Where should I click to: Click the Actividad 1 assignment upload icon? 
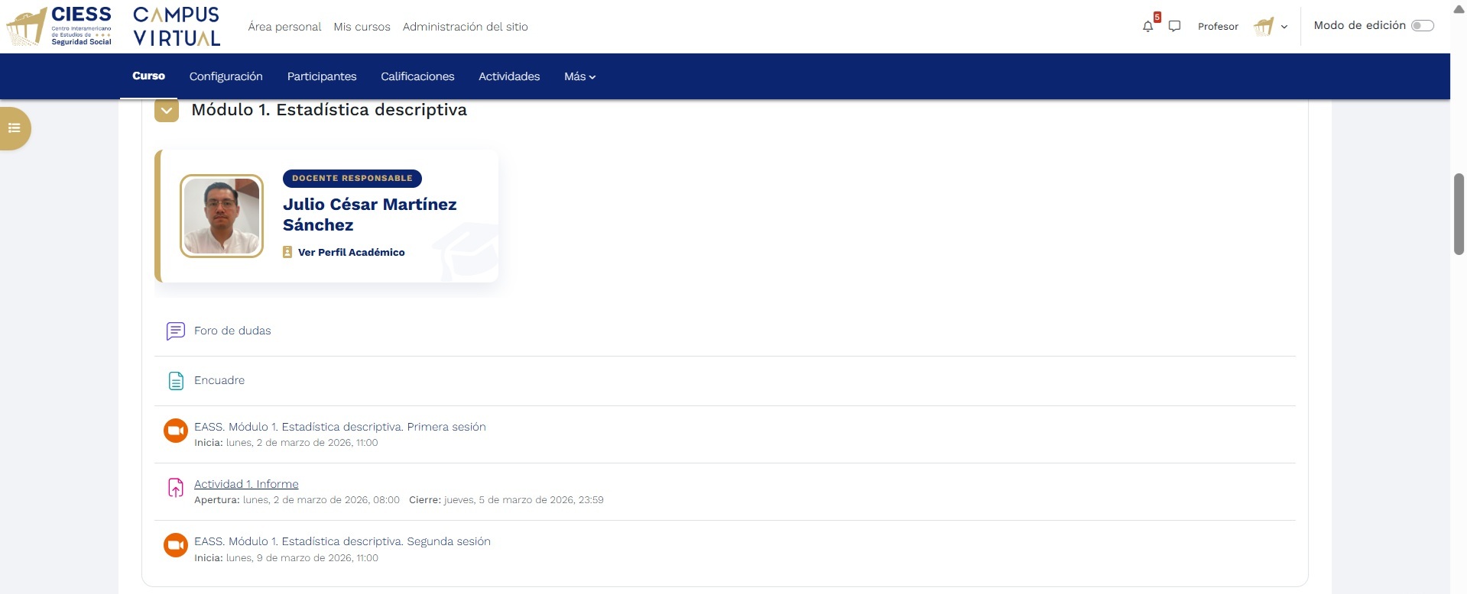[x=175, y=488]
